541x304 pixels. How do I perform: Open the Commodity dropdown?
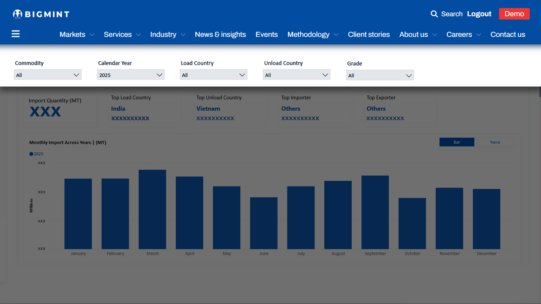pyautogui.click(x=48, y=75)
